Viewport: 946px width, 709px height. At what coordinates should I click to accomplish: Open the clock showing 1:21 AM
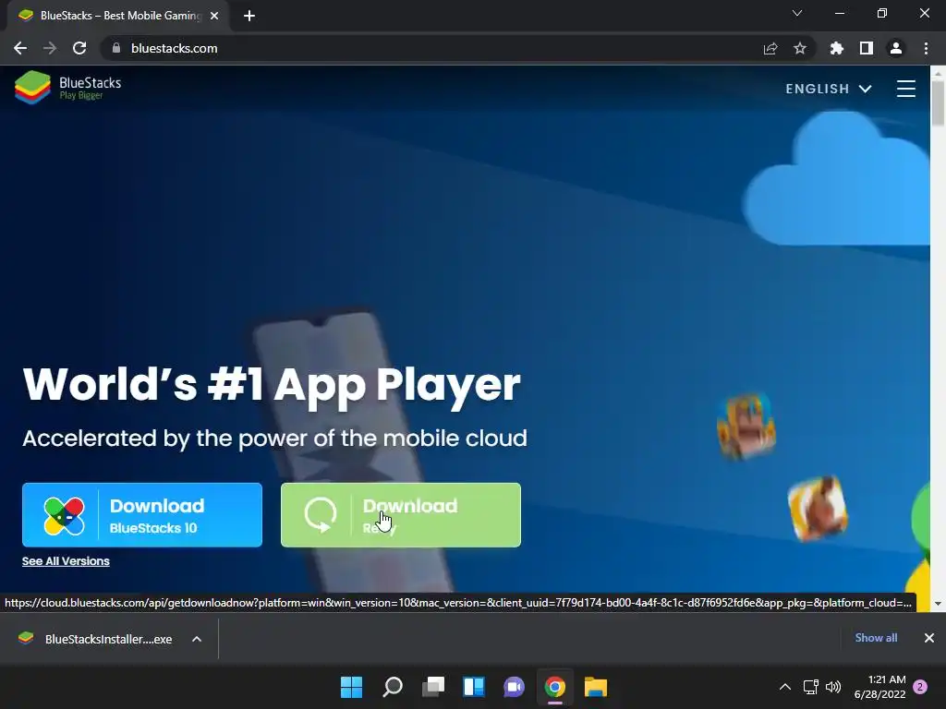point(880,687)
